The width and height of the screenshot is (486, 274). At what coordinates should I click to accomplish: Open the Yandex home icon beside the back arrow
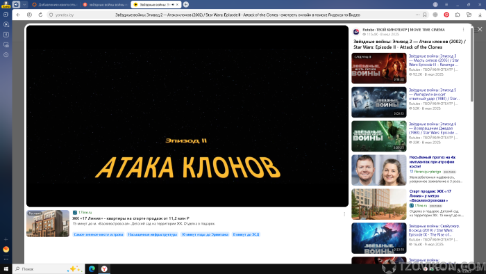click(x=29, y=15)
